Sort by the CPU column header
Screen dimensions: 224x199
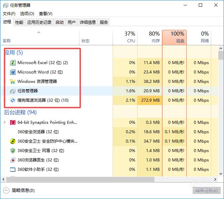(x=125, y=38)
